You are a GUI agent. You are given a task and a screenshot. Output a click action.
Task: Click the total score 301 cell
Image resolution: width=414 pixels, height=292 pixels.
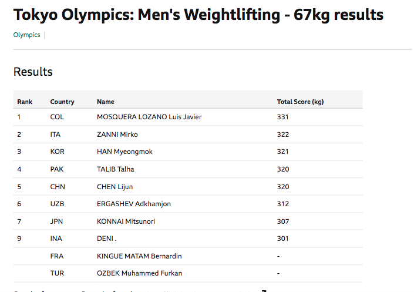coord(283,239)
